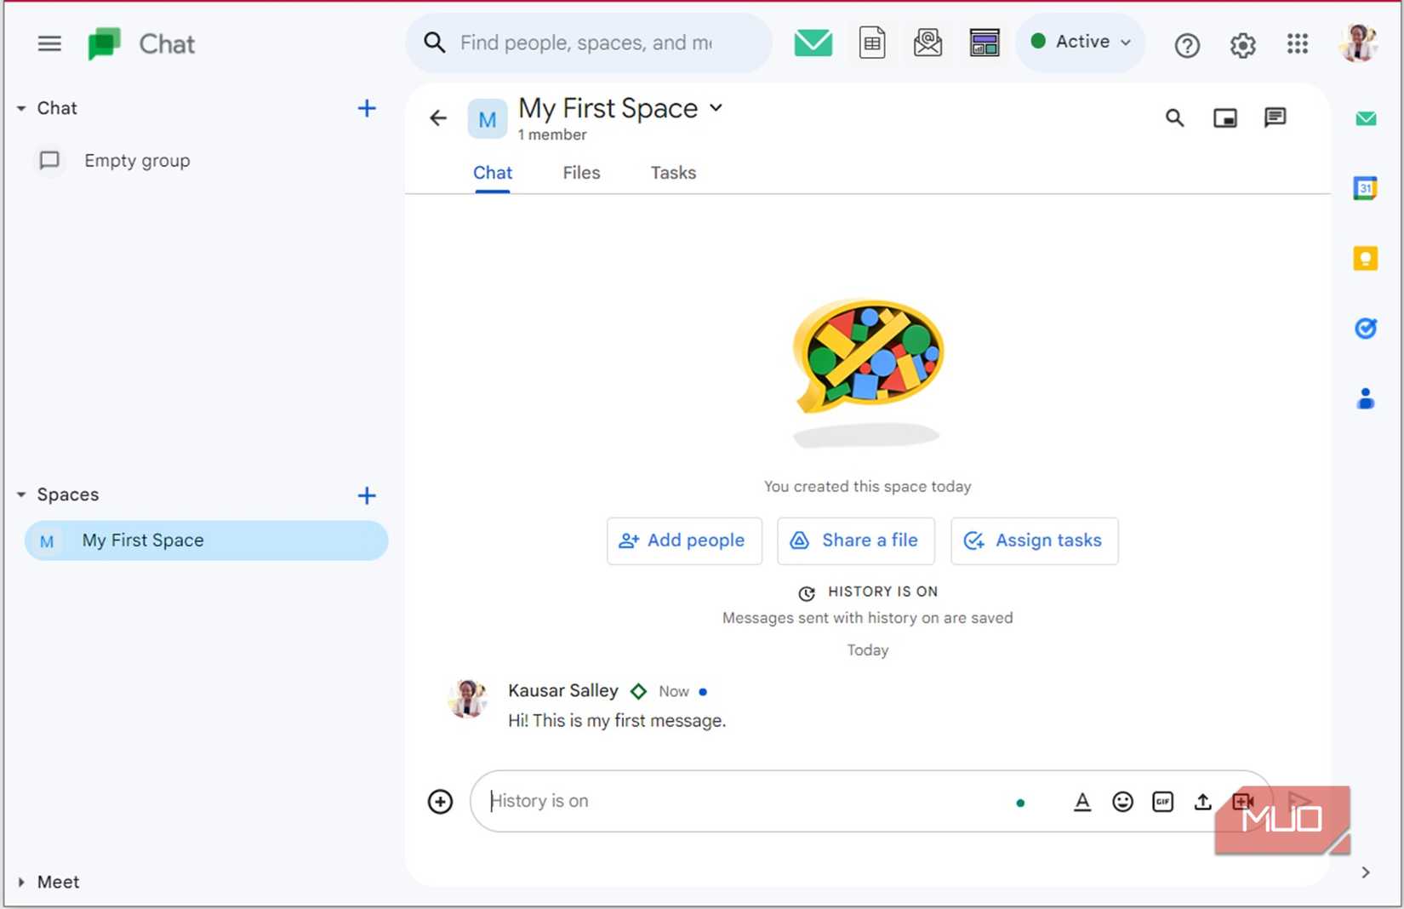This screenshot has height=909, width=1404.
Task: Open Google Keep in the side panel
Action: (1365, 258)
